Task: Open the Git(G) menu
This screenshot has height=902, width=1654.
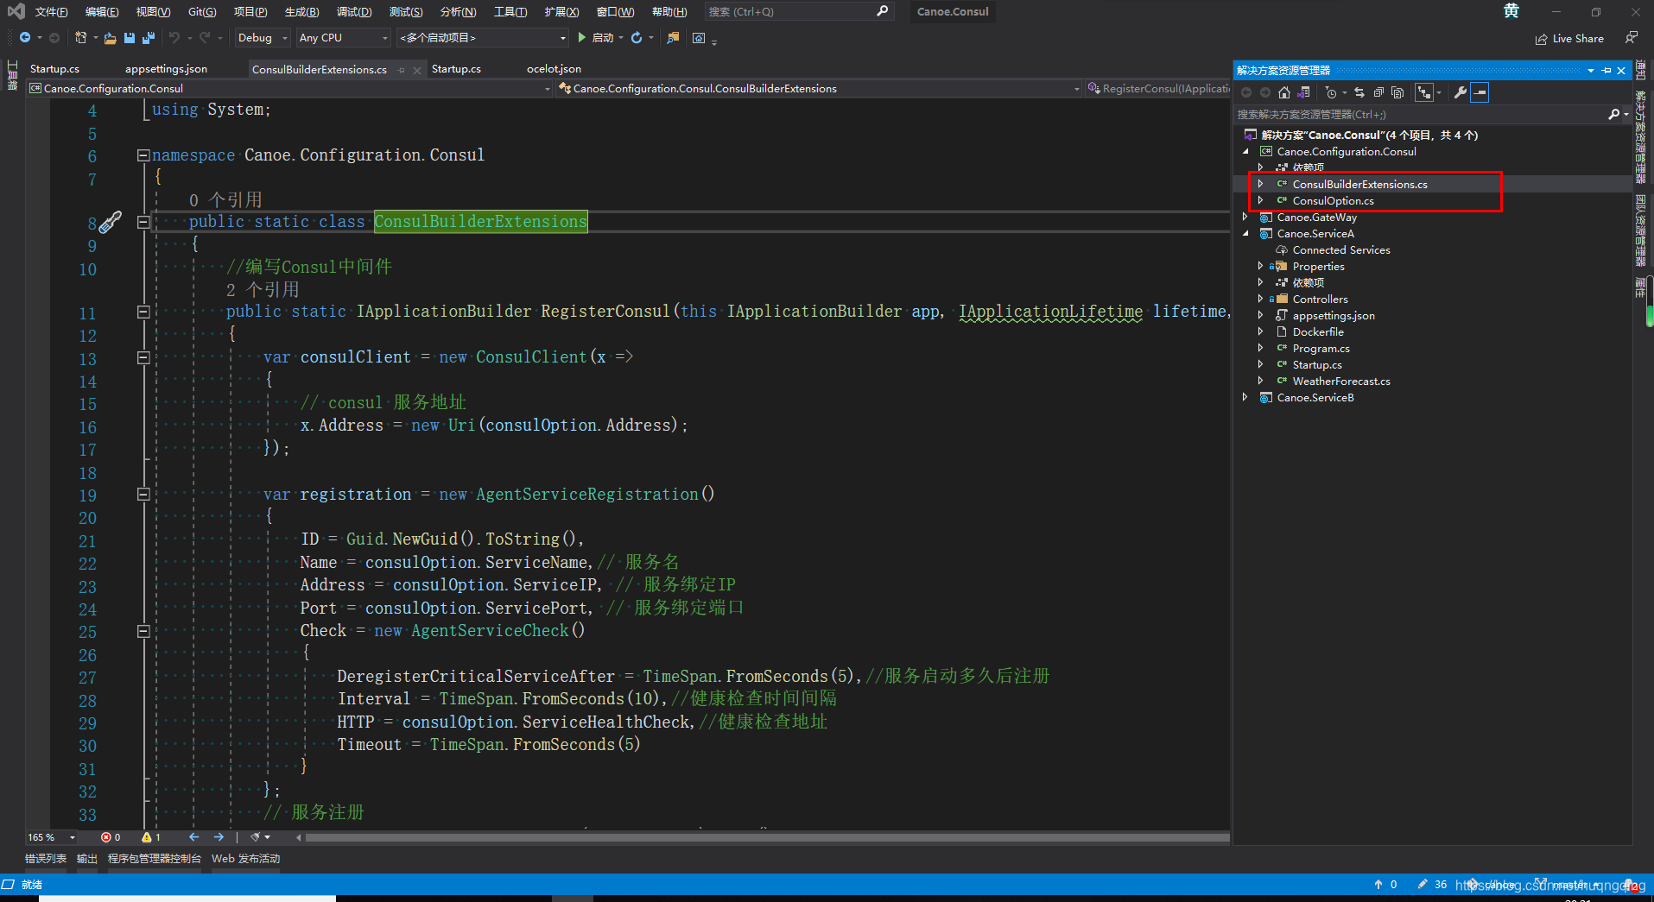Action: 201,12
